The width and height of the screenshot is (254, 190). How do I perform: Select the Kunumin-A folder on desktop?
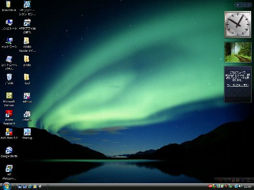[9, 6]
